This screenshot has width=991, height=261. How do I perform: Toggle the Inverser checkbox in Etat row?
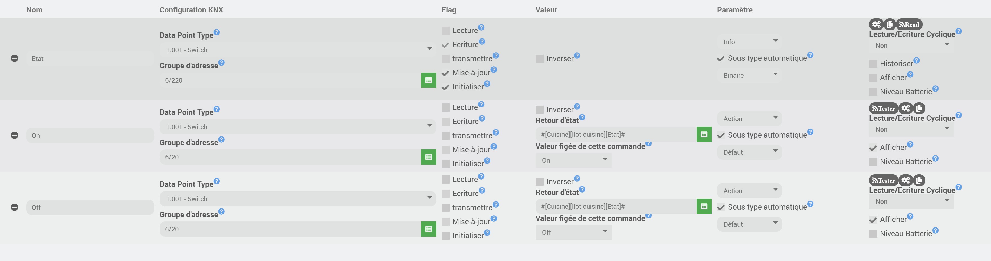click(540, 59)
